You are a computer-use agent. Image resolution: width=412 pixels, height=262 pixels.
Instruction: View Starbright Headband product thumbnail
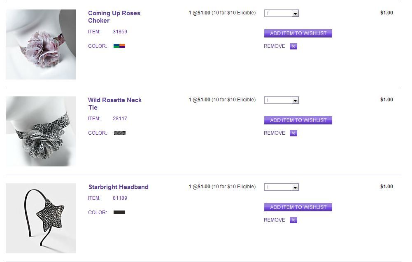pyautogui.click(x=41, y=218)
